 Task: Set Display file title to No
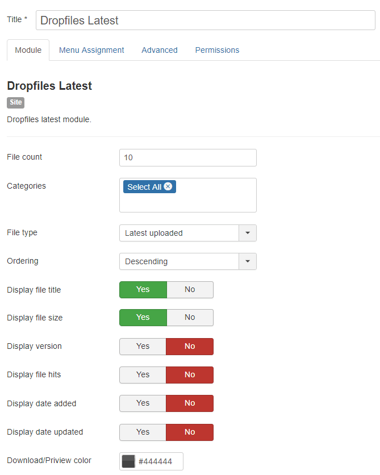190,290
